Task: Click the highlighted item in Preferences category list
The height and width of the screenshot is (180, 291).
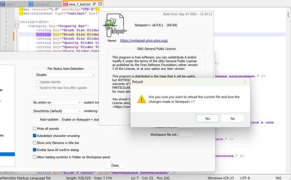Action: pyautogui.click(x=7, y=154)
